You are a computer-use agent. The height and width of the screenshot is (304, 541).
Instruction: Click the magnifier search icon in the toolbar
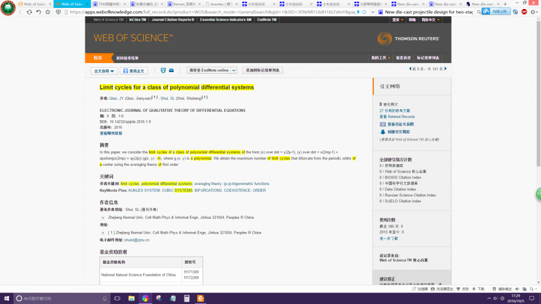(x=479, y=12)
